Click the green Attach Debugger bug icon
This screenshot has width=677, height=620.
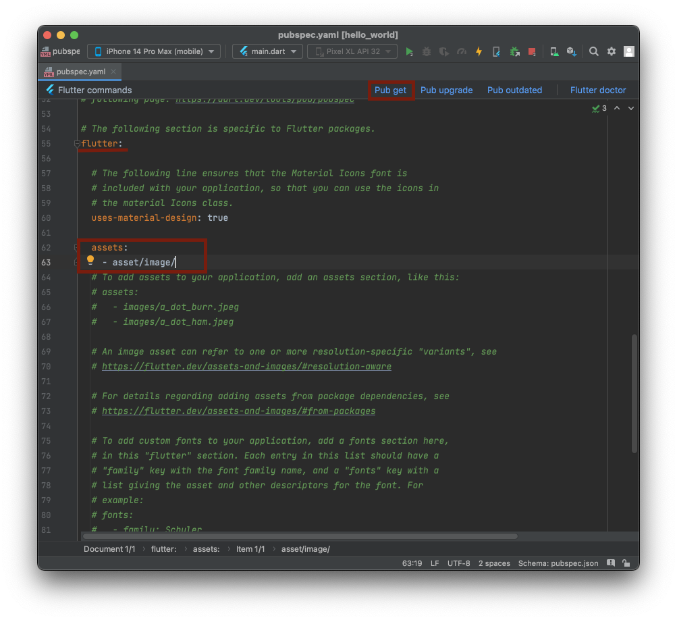pos(514,52)
